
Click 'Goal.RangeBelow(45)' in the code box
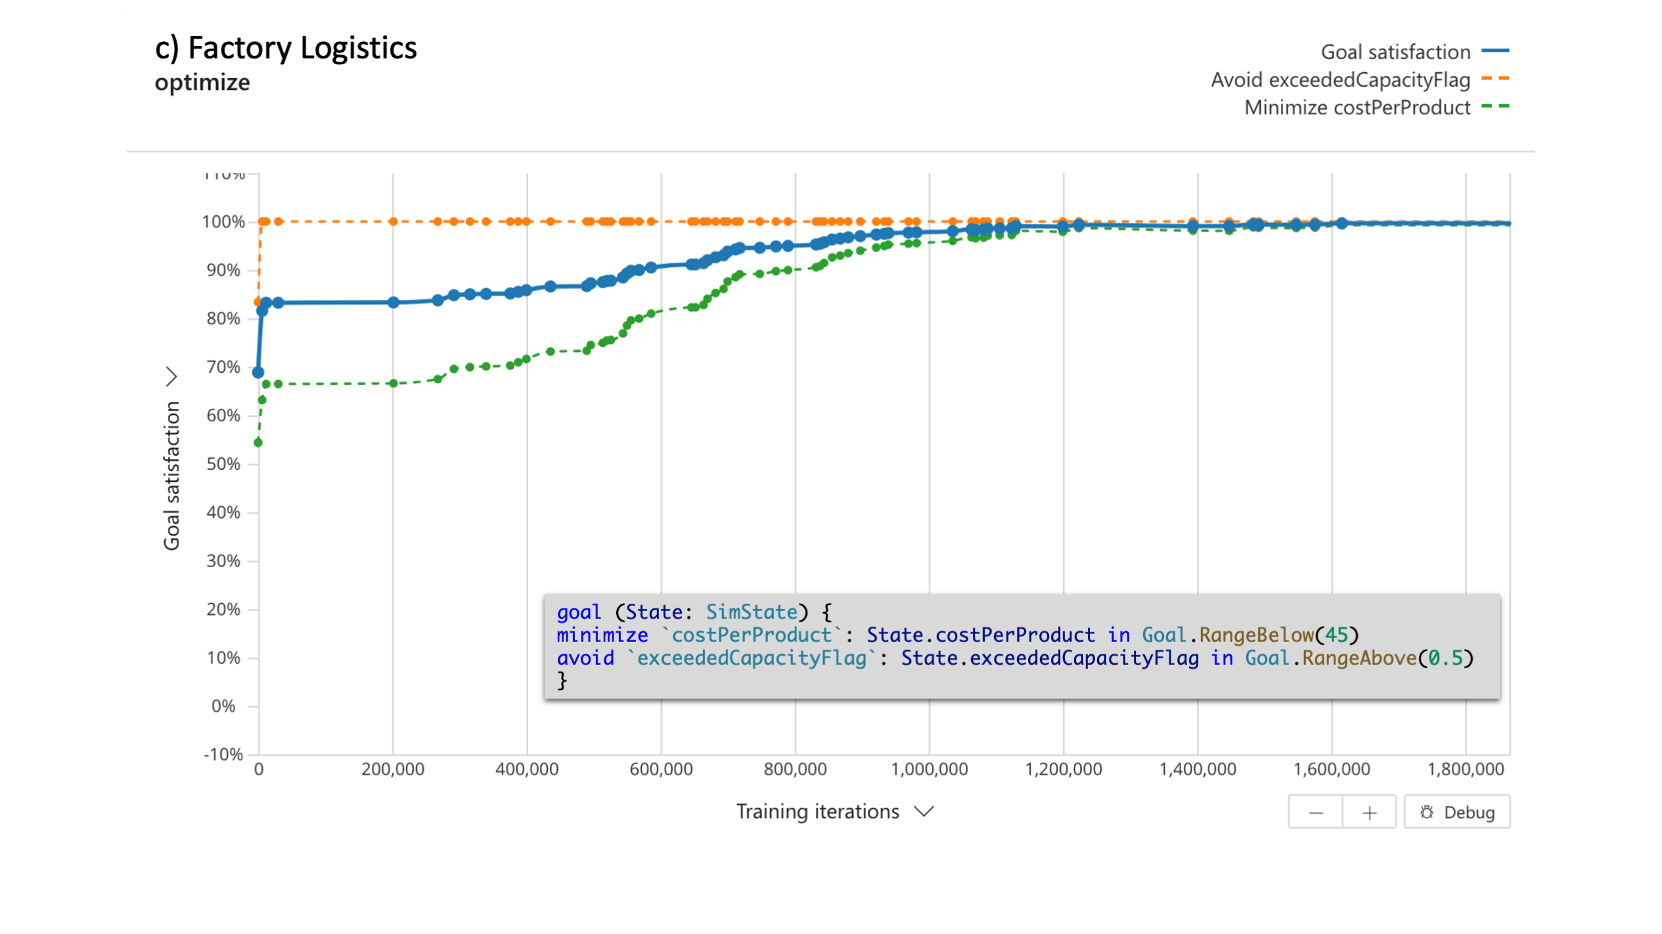[1250, 635]
